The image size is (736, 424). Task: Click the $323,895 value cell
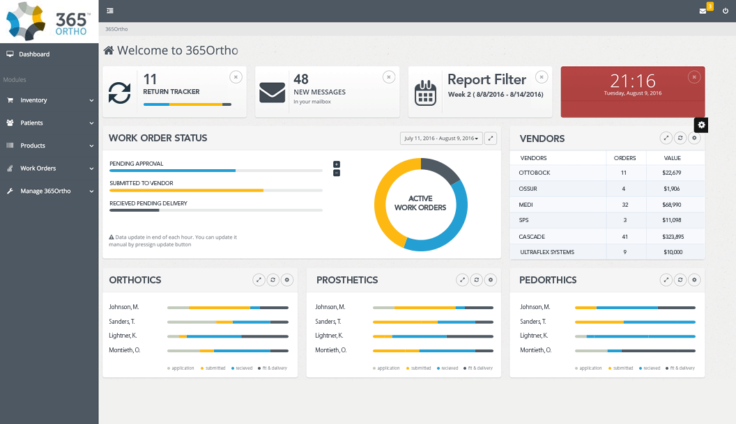(673, 237)
